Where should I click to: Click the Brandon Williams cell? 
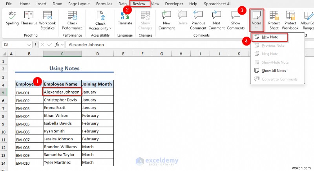62,147
